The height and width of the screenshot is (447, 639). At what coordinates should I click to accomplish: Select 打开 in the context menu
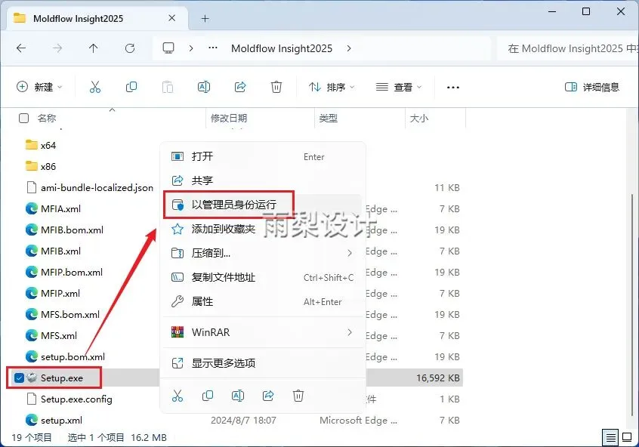(x=264, y=156)
